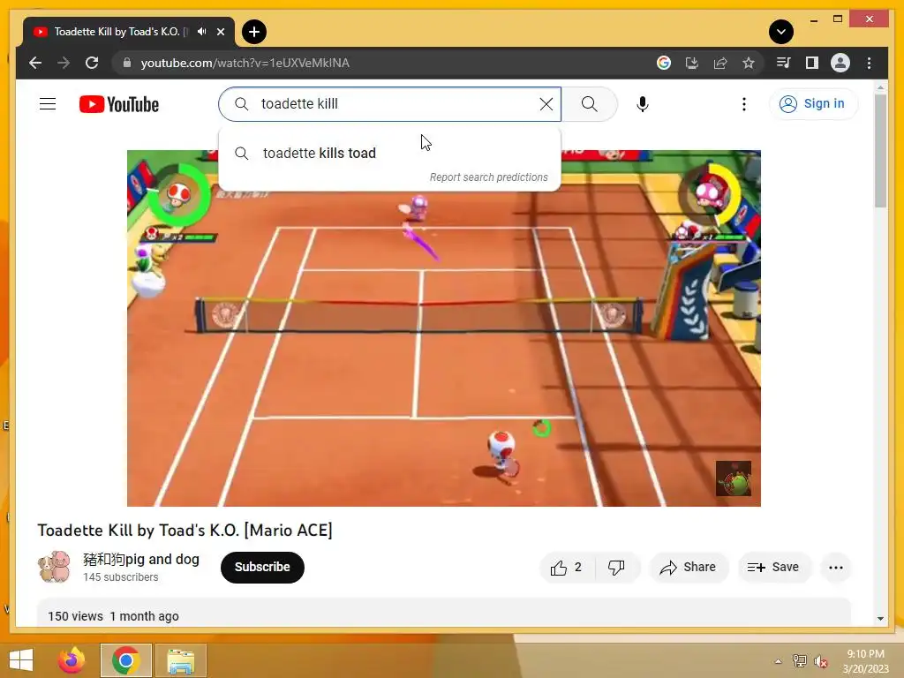Click scrollbar down arrow
This screenshot has width=904, height=678.
click(x=880, y=618)
